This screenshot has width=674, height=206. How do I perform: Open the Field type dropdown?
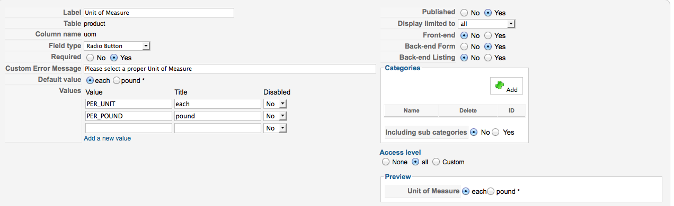pyautogui.click(x=117, y=46)
